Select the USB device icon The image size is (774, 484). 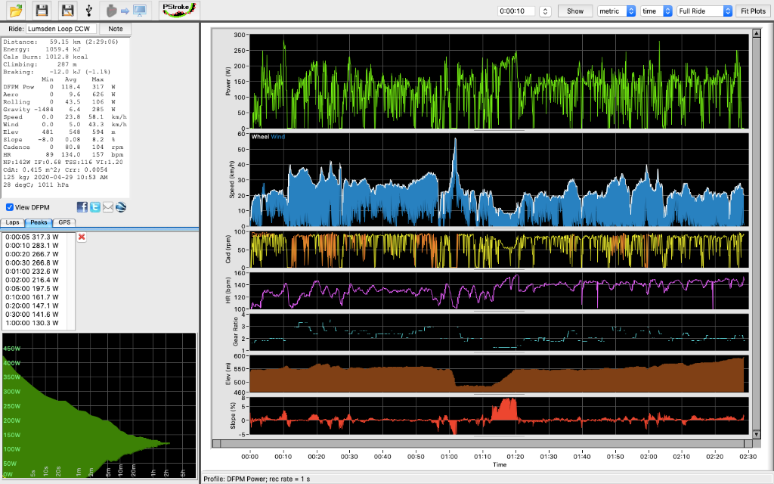pos(88,10)
